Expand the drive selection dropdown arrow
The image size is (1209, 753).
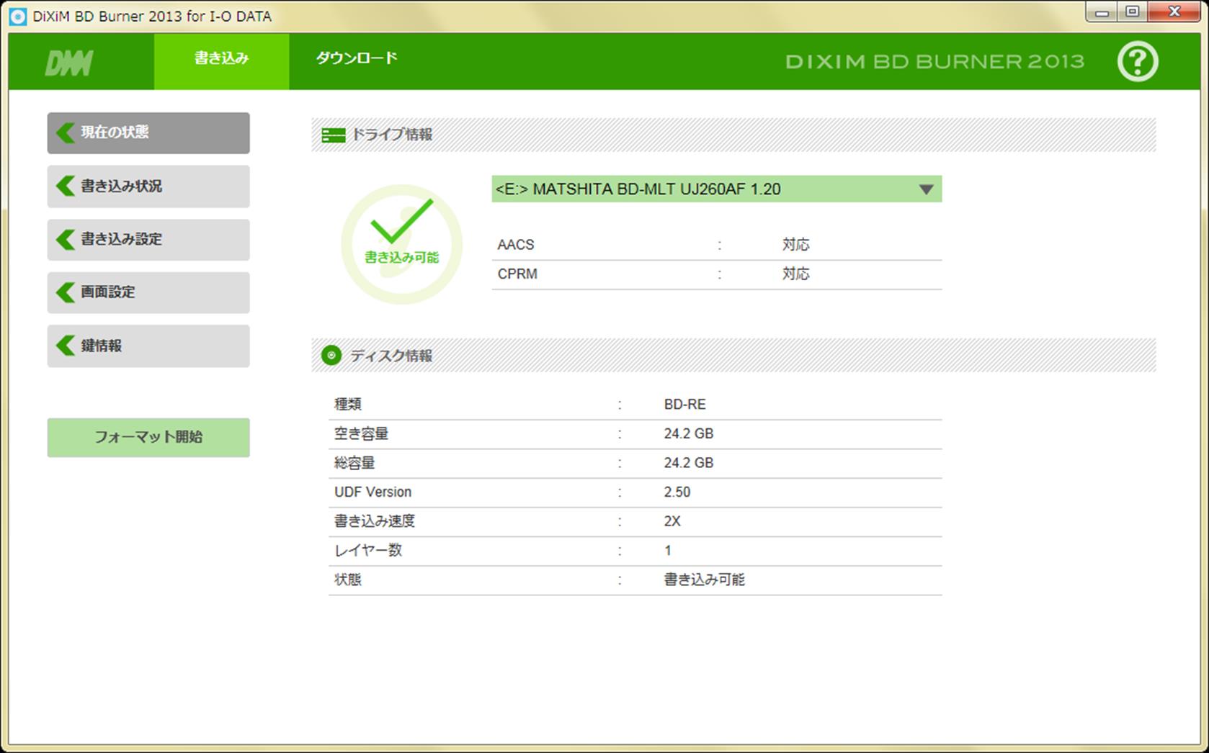pos(927,190)
